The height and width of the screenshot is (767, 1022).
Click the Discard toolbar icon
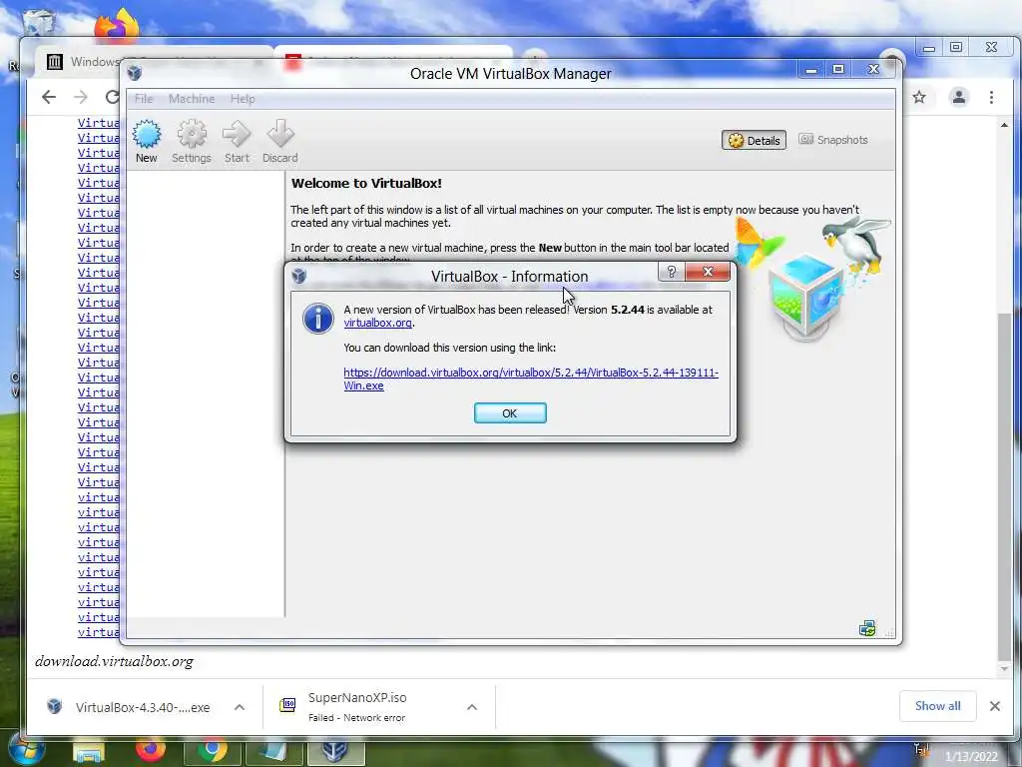coord(280,141)
